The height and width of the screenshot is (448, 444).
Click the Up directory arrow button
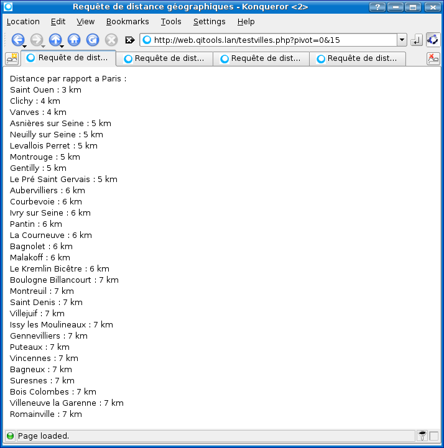pos(55,40)
